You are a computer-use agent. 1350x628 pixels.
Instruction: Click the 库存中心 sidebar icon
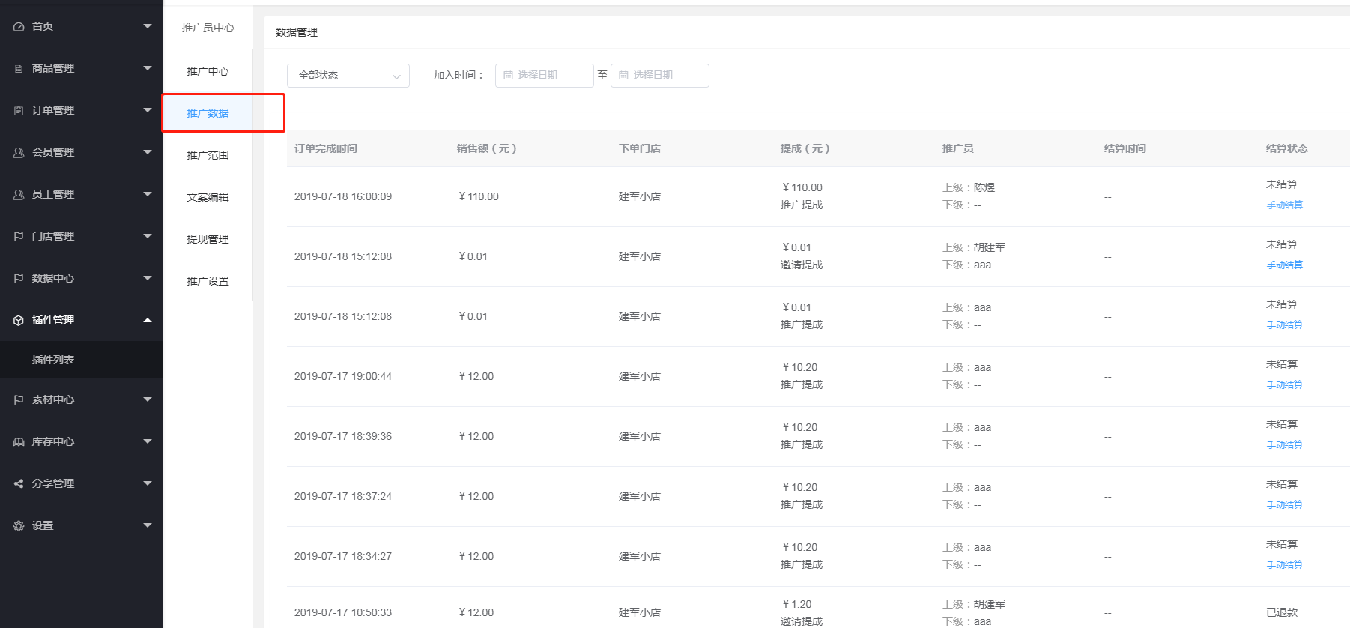[19, 442]
